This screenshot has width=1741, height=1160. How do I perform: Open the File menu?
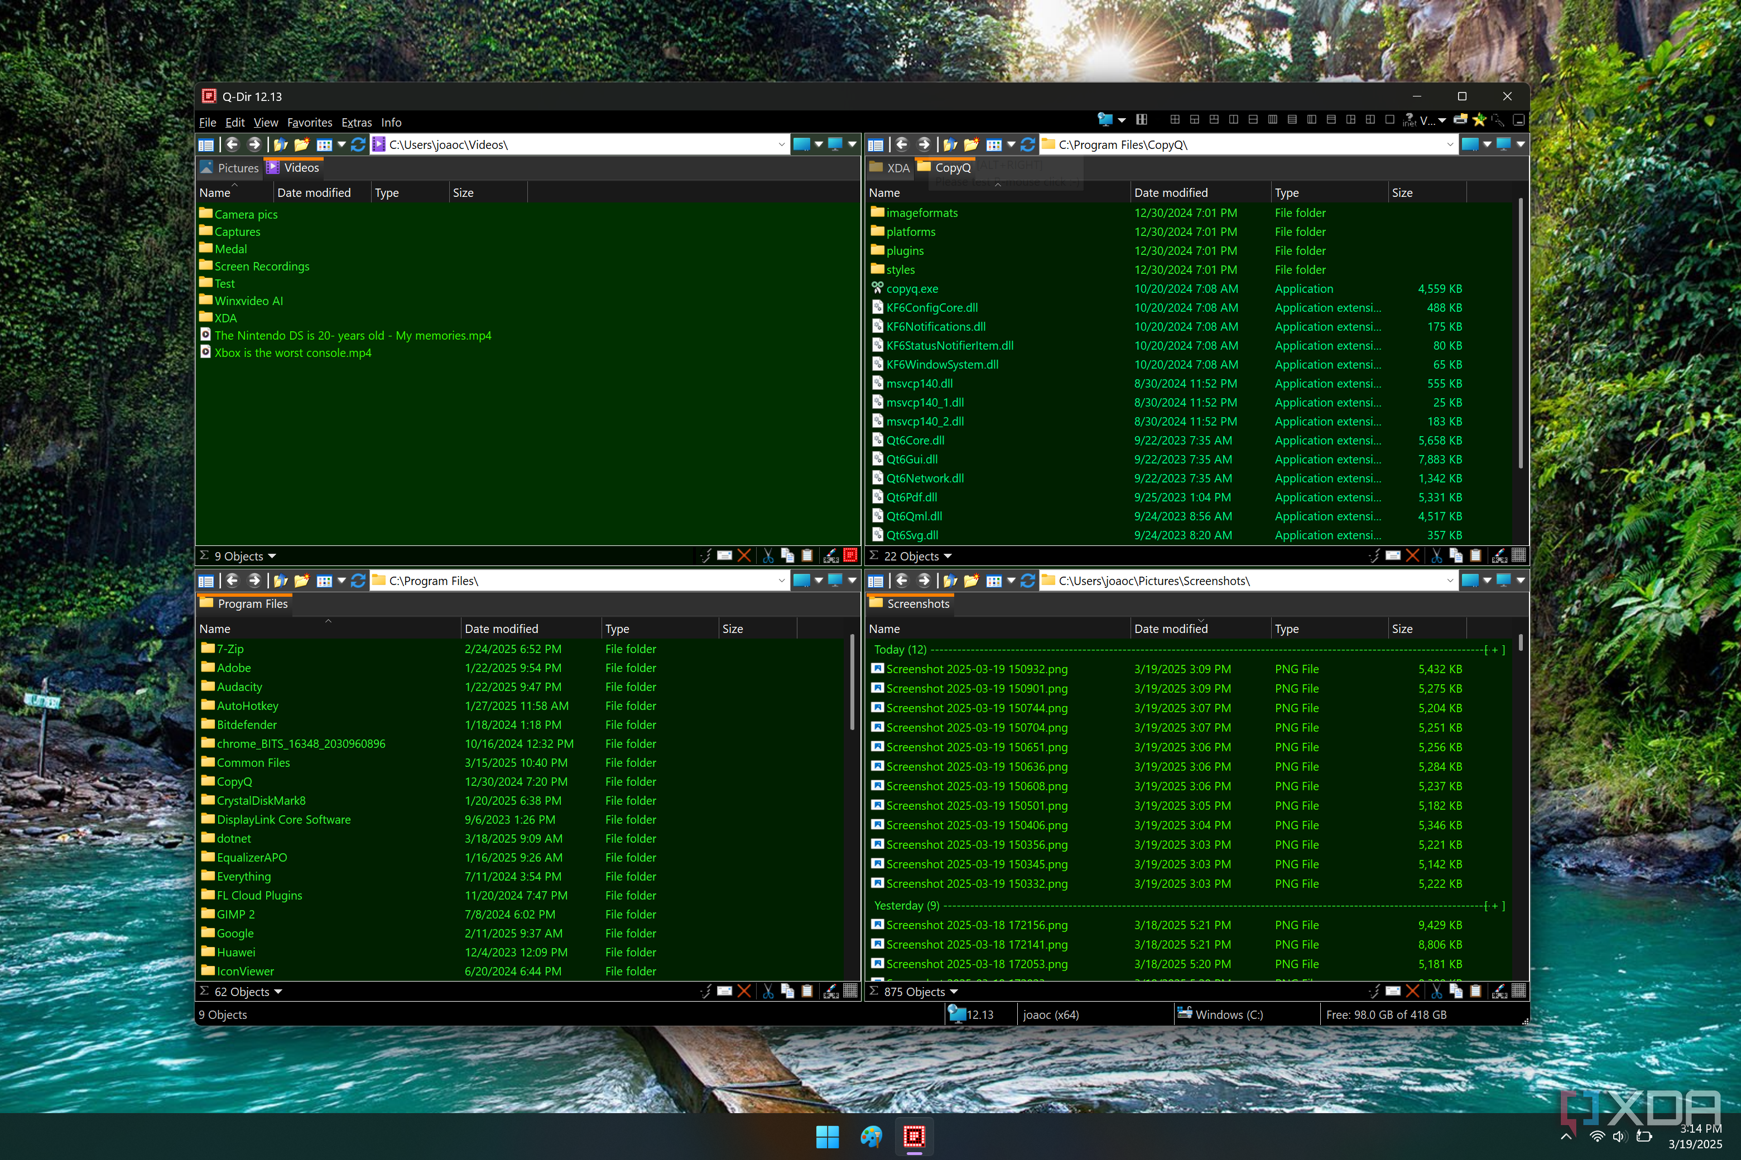[207, 122]
